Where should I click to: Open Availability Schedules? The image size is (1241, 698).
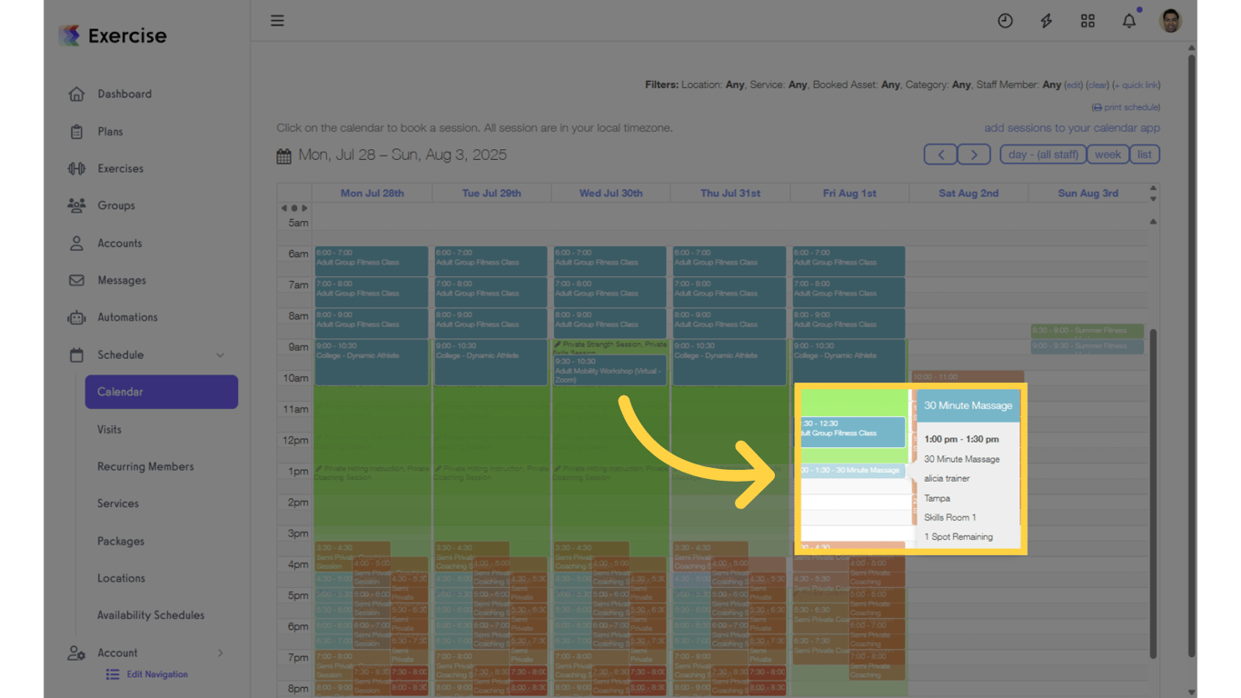click(x=151, y=615)
